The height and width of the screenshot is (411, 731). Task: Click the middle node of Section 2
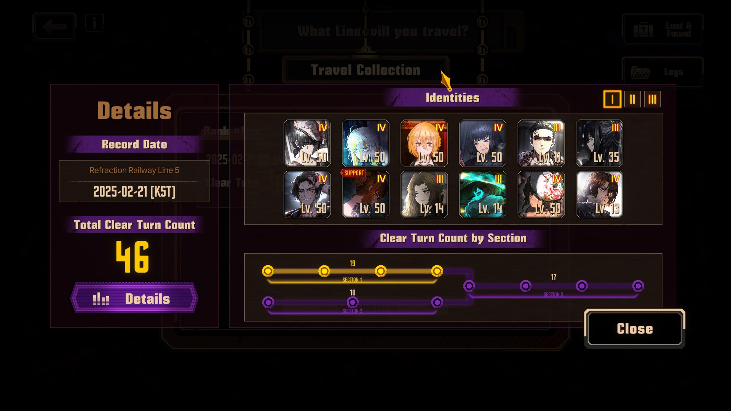(x=353, y=302)
